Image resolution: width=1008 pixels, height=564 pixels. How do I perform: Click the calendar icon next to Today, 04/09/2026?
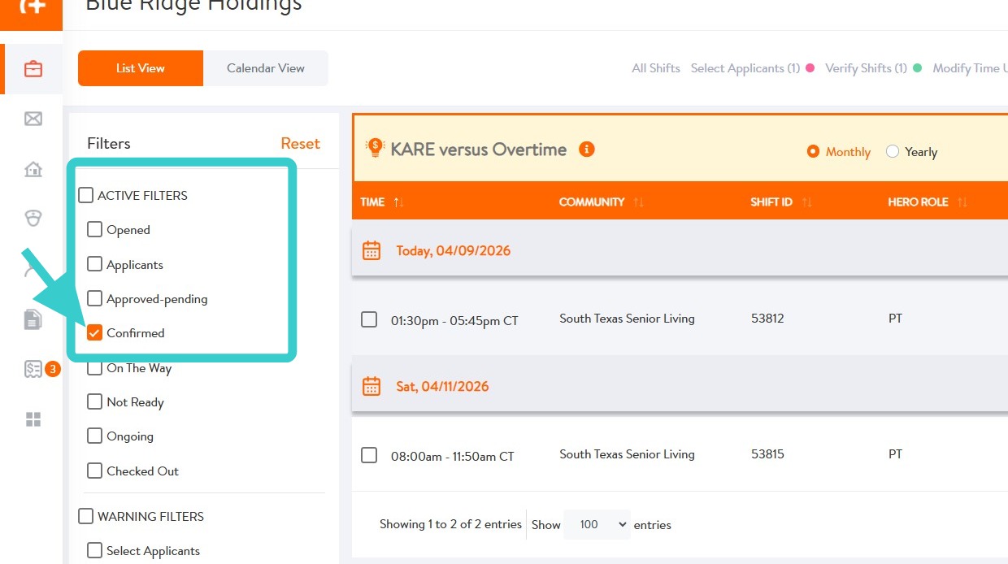371,250
